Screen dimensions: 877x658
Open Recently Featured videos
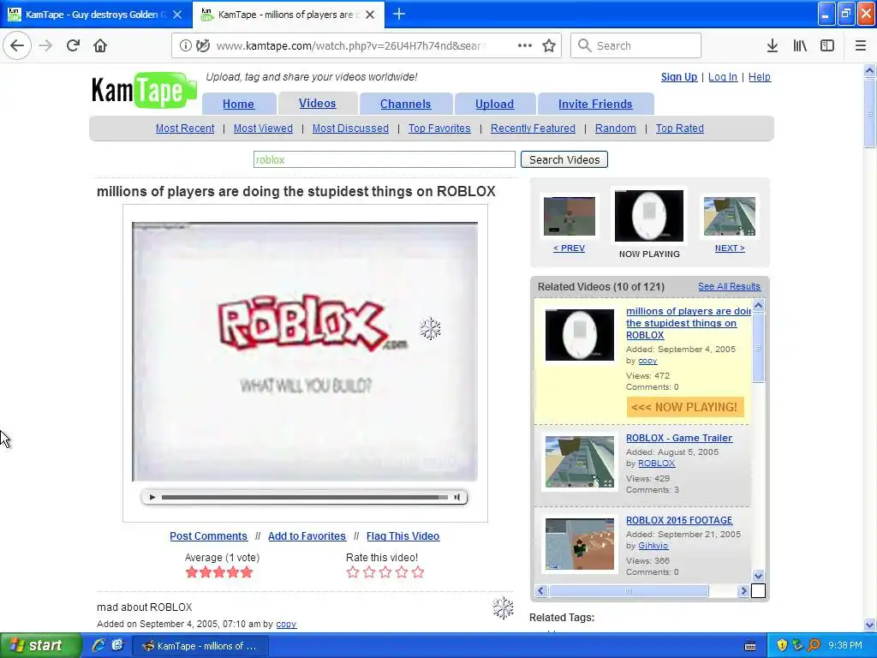pyautogui.click(x=533, y=129)
